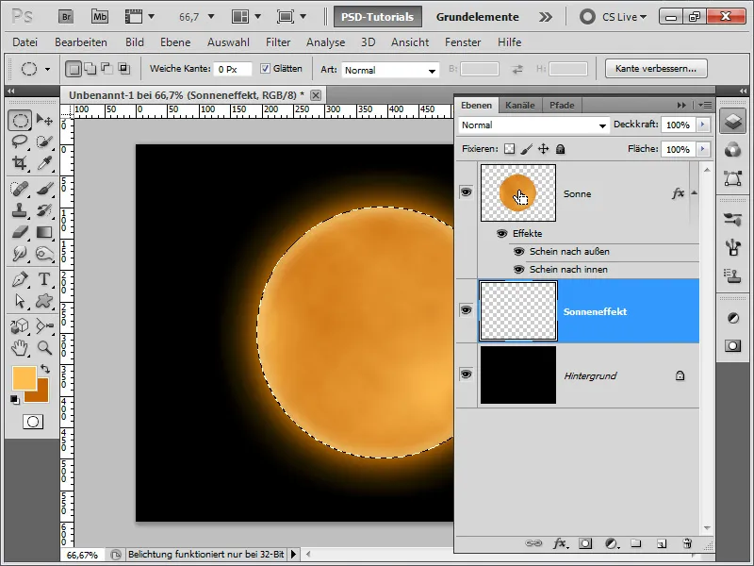The width and height of the screenshot is (754, 566).
Task: Switch to the Pfade tab
Action: [562, 105]
